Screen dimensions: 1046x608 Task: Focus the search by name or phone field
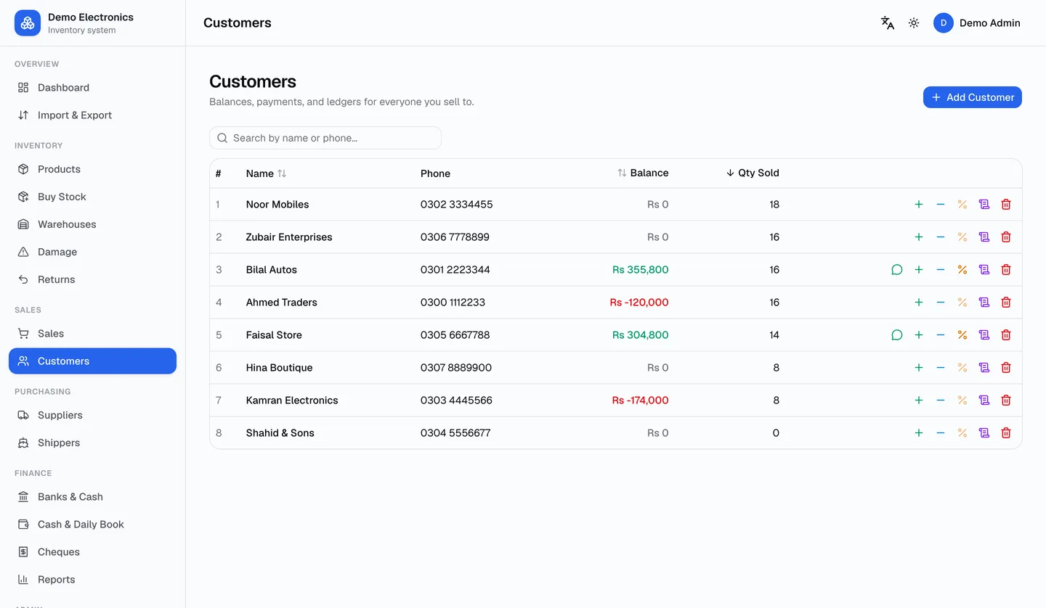coord(325,138)
